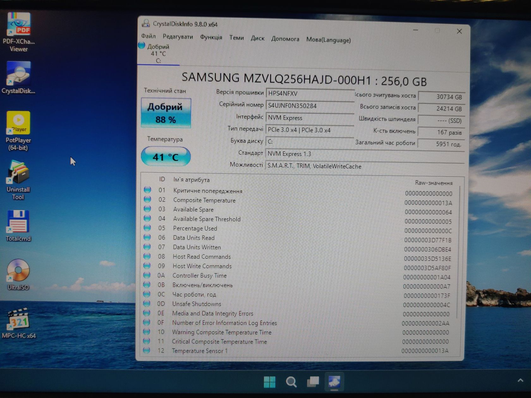This screenshot has height=398, width=531.
Task: Click CrystalDiskInfo taskbar icon
Action: pos(334,382)
